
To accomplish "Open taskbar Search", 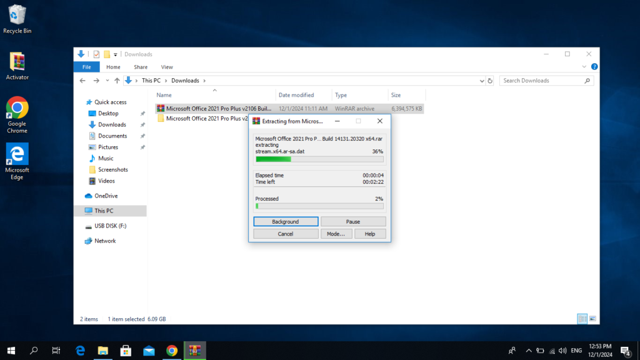I will 34,351.
